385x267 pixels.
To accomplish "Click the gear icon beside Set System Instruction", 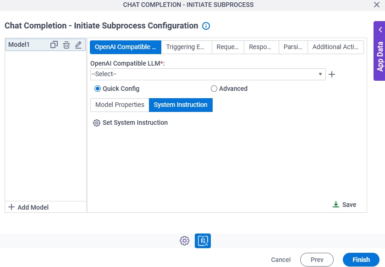I will pos(97,123).
